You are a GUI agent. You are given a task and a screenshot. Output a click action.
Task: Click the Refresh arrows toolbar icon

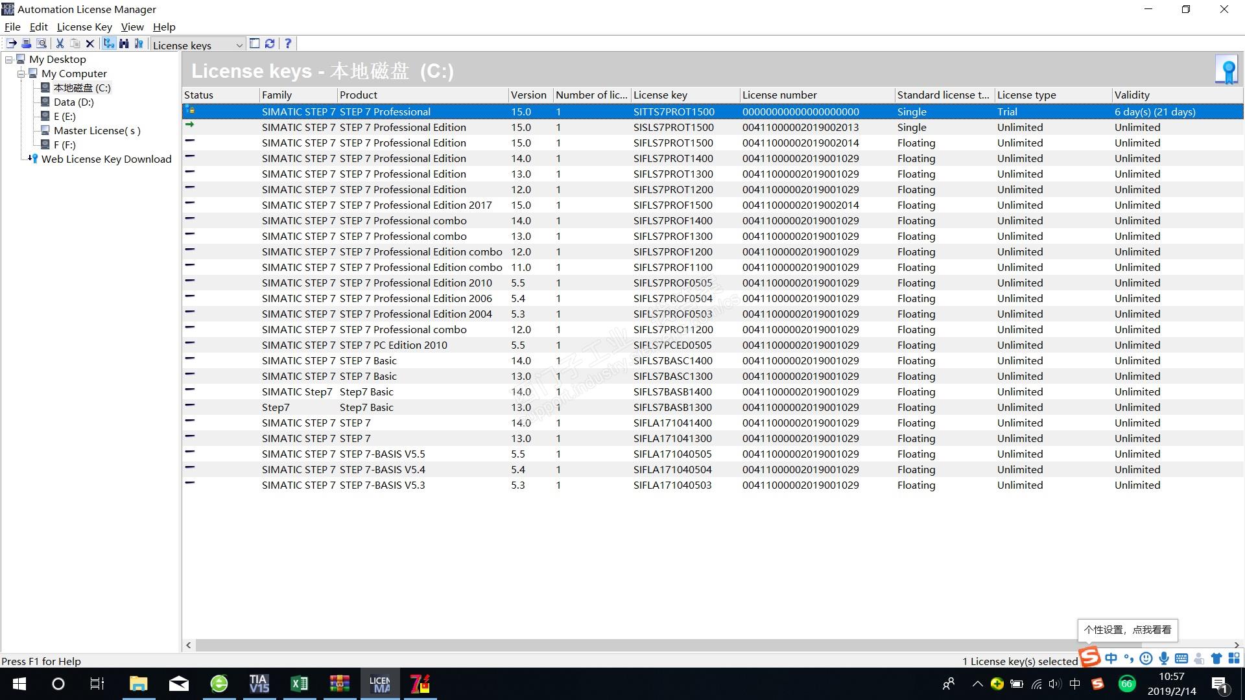pos(270,43)
